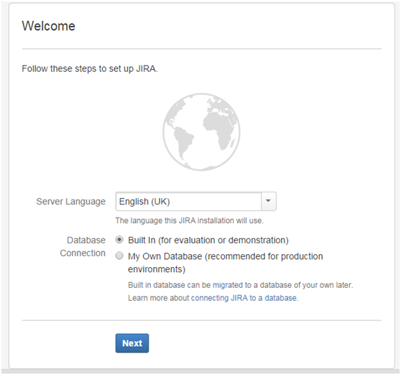401x375 pixels.
Task: Click the divider line above the Next button
Action: [x=201, y=320]
